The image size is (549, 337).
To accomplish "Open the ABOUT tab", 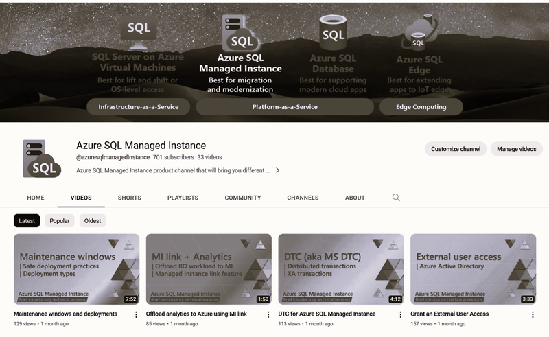I will (355, 198).
